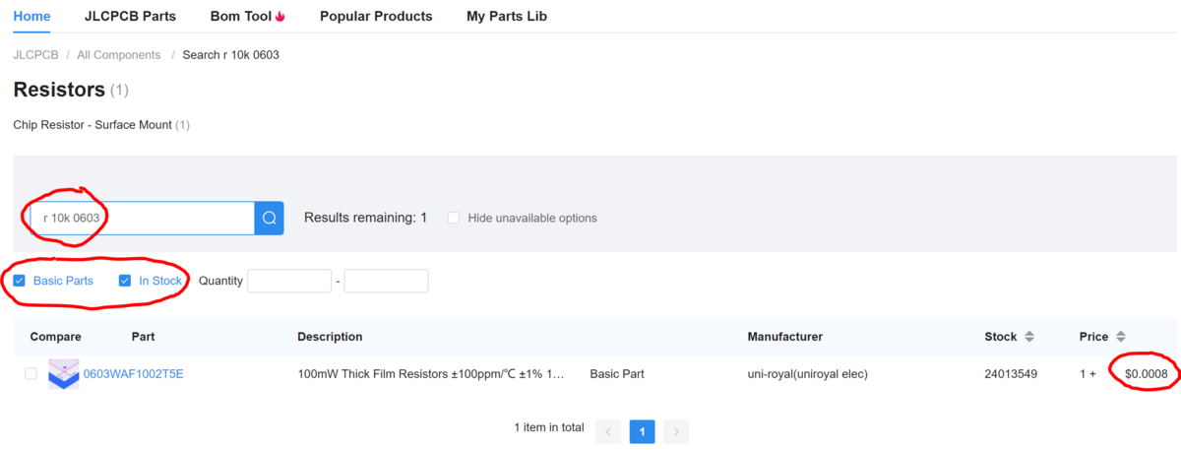Viewport: 1181px width, 450px height.
Task: Sort results by Stock column arrows
Action: tap(1029, 337)
